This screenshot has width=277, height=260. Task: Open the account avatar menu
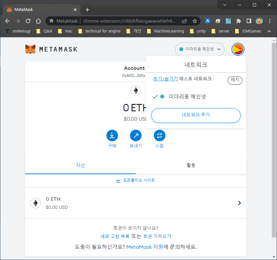tap(238, 49)
